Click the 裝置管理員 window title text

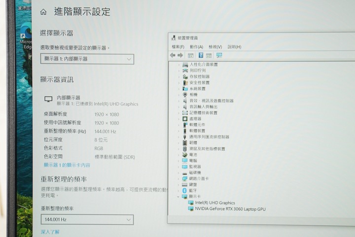pos(188,38)
